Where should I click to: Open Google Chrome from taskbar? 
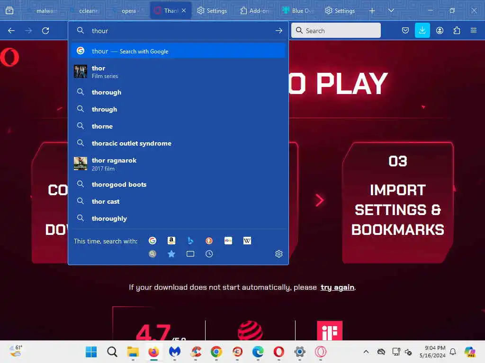click(216, 352)
